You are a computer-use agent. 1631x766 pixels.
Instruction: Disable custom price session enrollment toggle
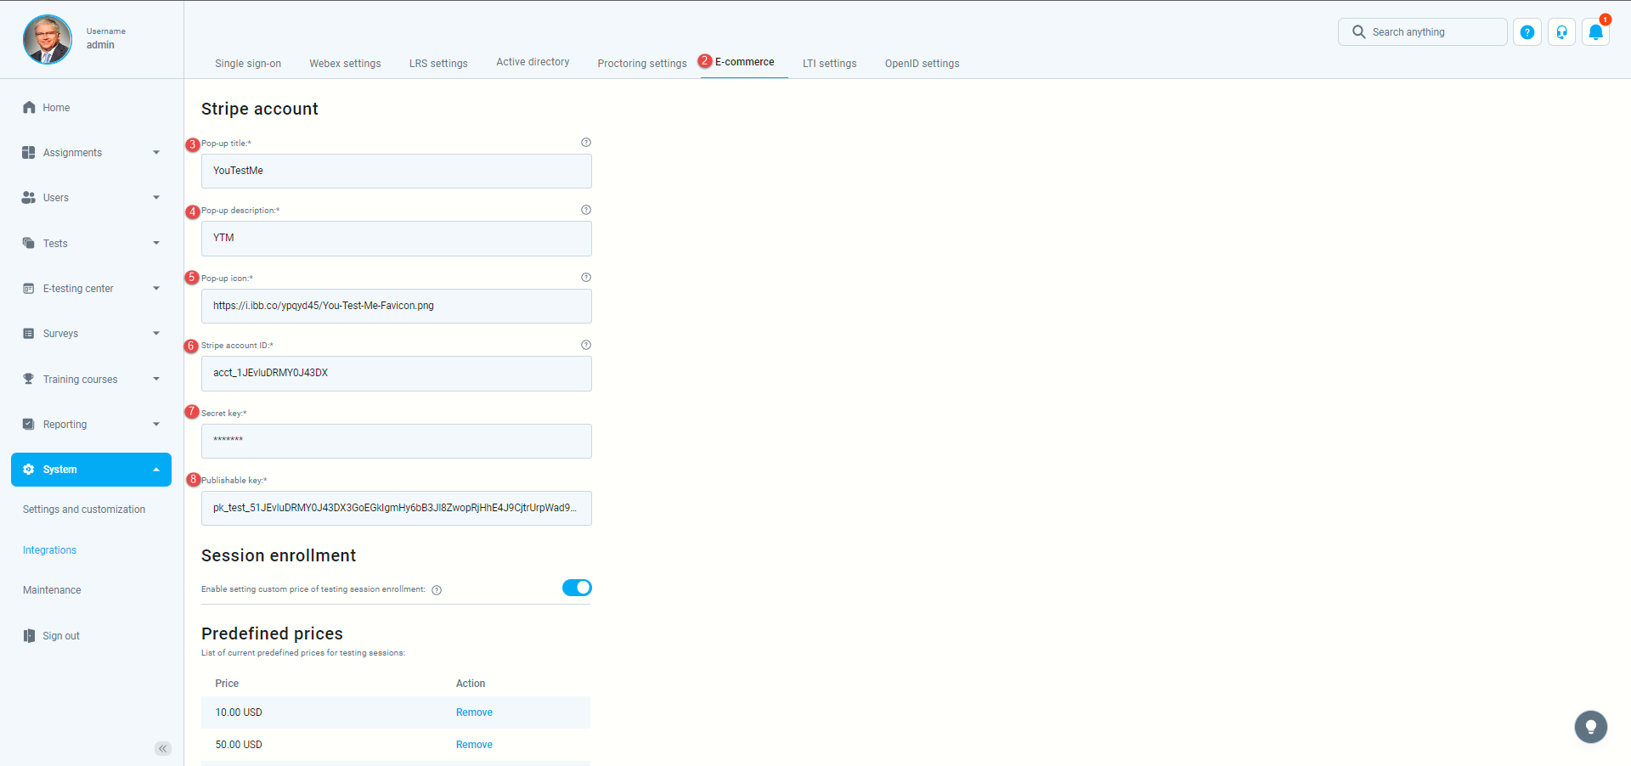coord(577,588)
